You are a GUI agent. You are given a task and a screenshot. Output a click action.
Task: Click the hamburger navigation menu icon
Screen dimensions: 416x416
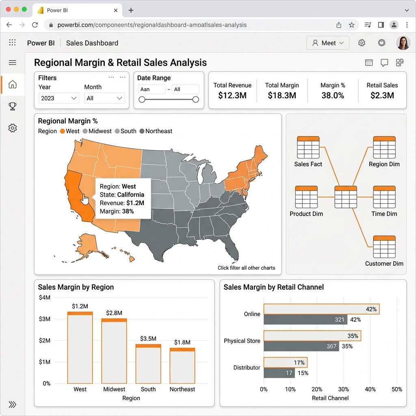click(x=13, y=63)
